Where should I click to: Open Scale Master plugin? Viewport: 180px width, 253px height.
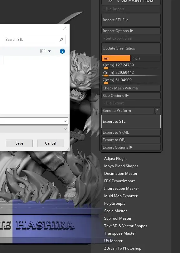tap(115, 211)
